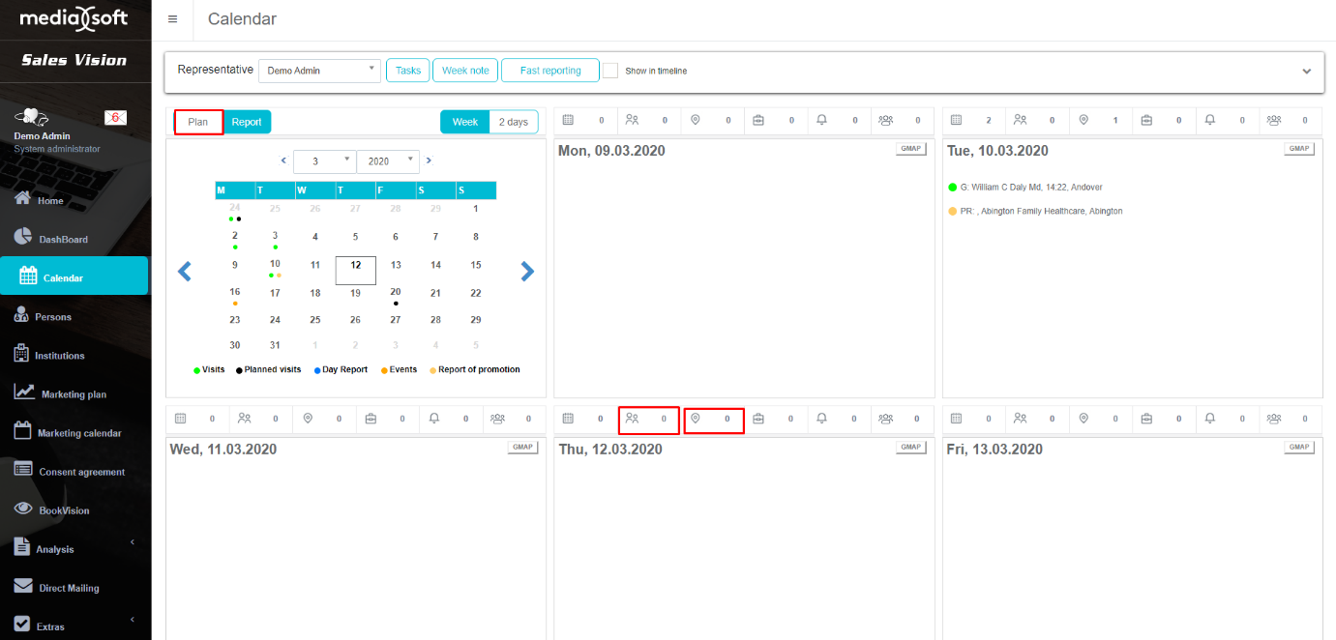Click the Fast reporting button
Viewport: 1336px width, 640px height.
click(549, 71)
